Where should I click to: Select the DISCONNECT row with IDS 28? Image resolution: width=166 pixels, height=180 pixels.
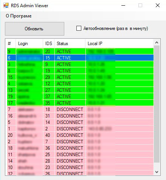pos(80,161)
